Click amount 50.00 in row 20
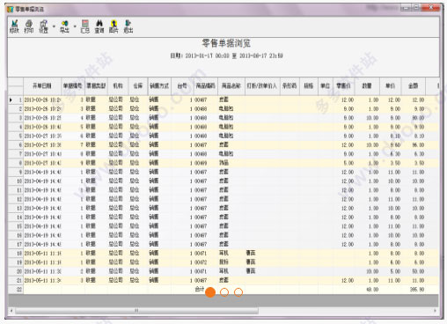This screenshot has height=324, width=447. coord(419,271)
